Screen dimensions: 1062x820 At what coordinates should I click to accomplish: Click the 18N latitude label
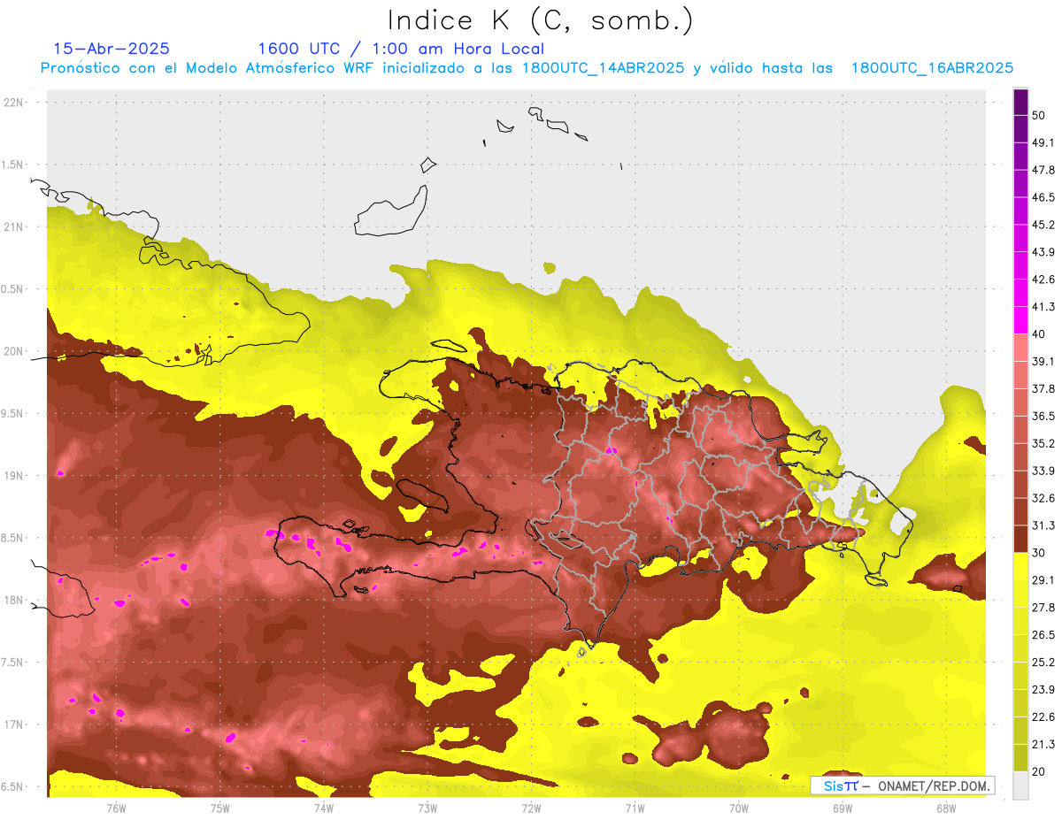pos(13,600)
